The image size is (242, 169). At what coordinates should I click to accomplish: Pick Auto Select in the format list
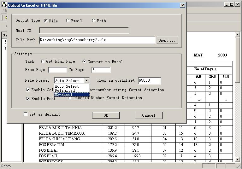72,86
